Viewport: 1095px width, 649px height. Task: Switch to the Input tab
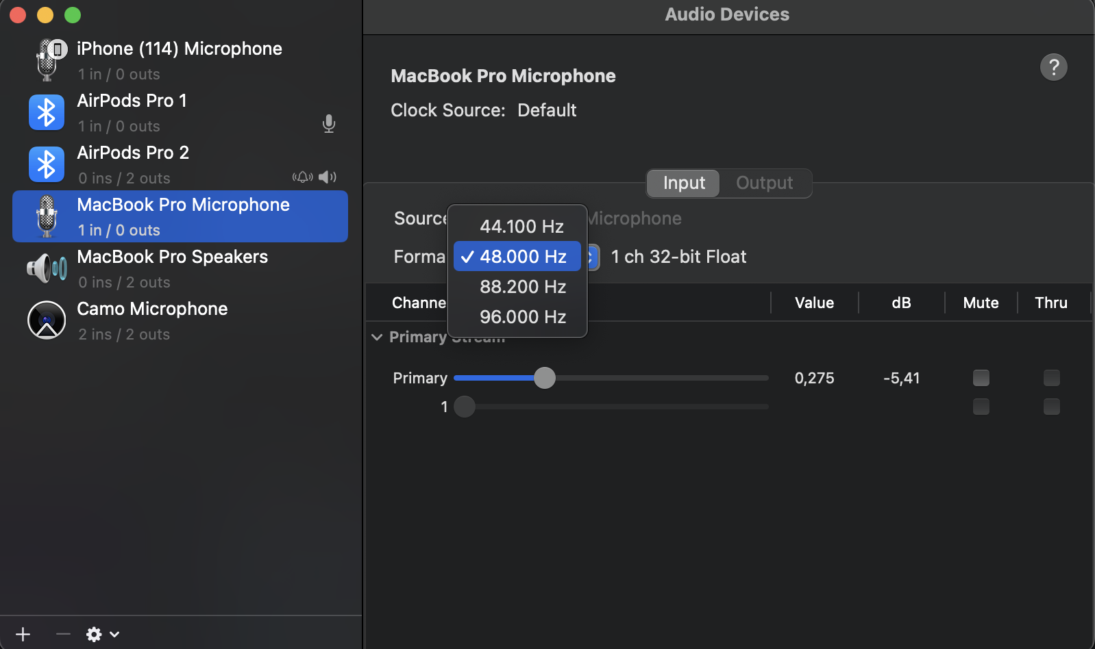click(684, 183)
